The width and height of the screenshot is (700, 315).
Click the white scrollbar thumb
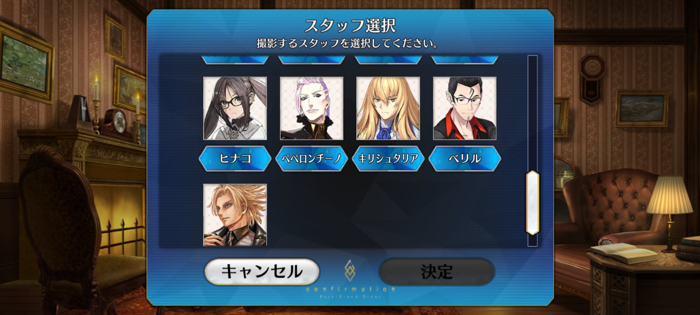point(532,203)
